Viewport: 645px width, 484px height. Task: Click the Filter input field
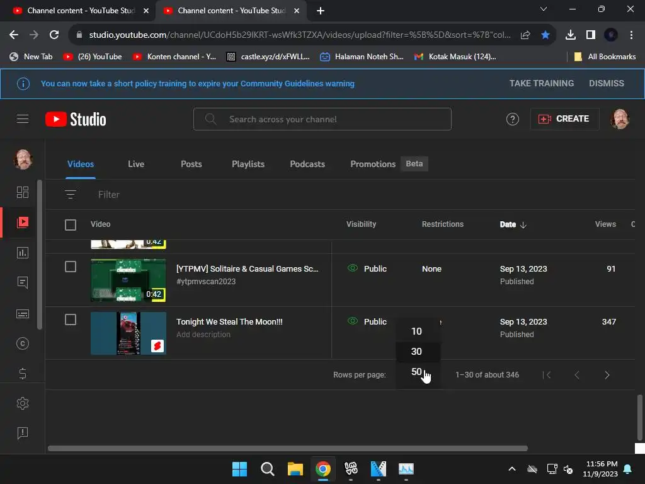pyautogui.click(x=108, y=194)
